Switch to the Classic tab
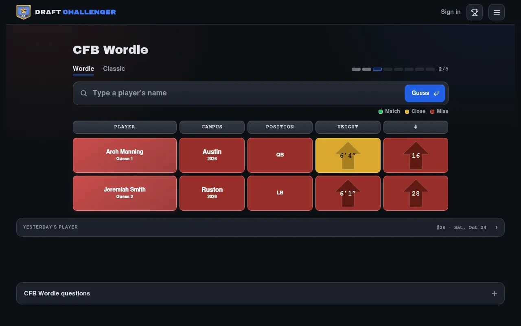This screenshot has height=326, width=521. click(114, 69)
